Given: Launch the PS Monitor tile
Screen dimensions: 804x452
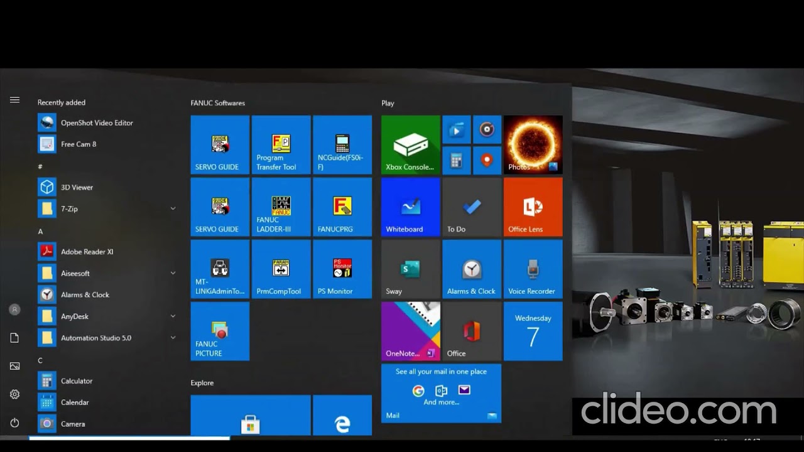Looking at the screenshot, I should (342, 269).
